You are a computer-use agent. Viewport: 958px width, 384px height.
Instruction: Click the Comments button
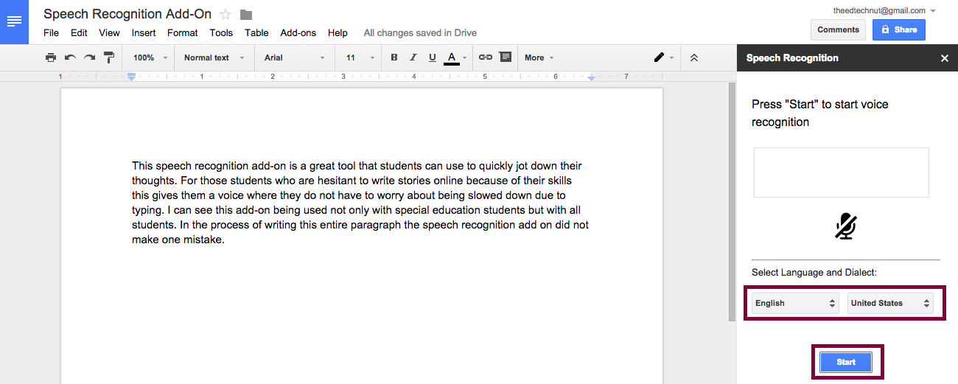pyautogui.click(x=838, y=29)
